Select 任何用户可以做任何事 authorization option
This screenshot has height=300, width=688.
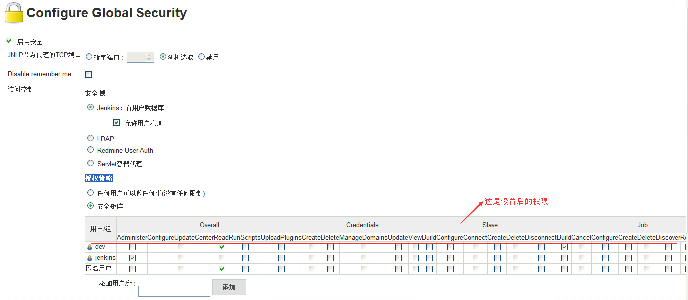coord(90,193)
